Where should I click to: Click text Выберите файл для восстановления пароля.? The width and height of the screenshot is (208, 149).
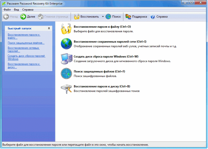point(103,31)
